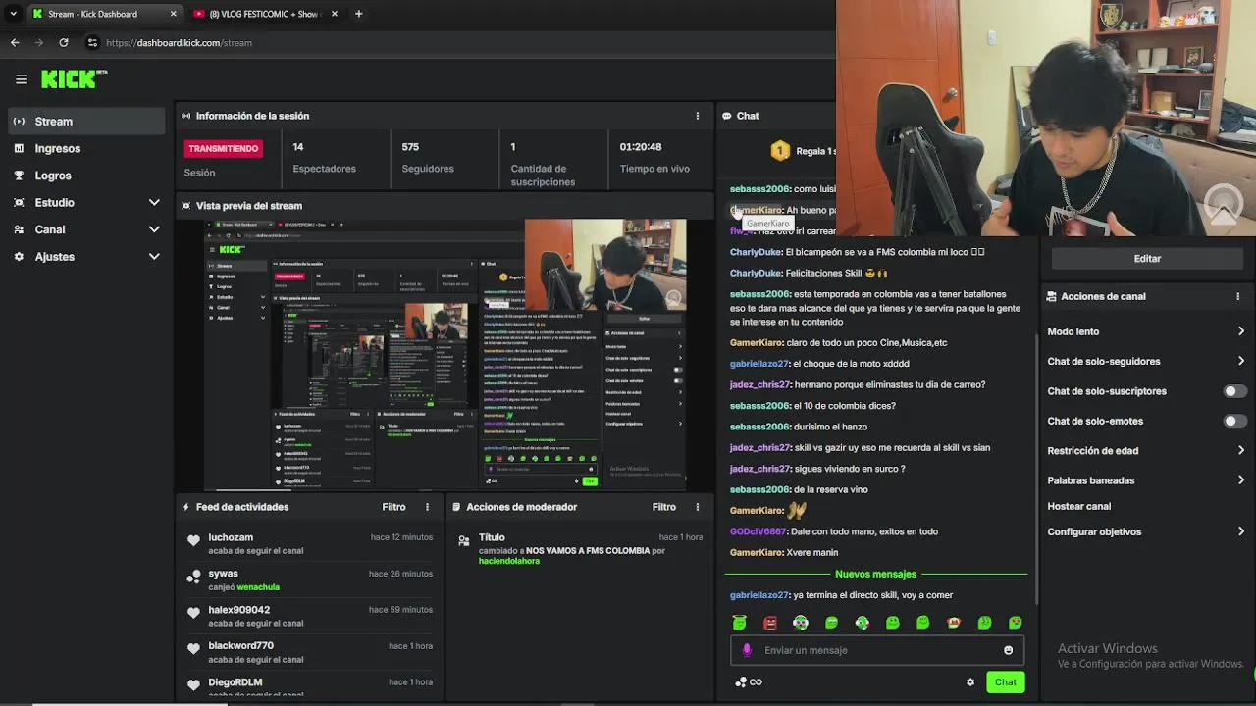Image resolution: width=1256 pixels, height=706 pixels.
Task: Open Feed de actividades three-dot menu
Action: pos(427,507)
